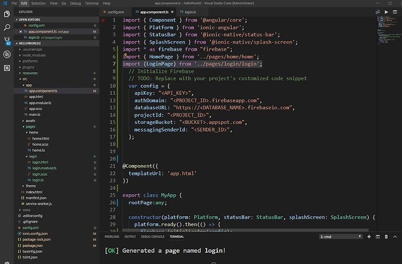
Task: Open the Source Control view with badge
Action: (x=7, y=41)
